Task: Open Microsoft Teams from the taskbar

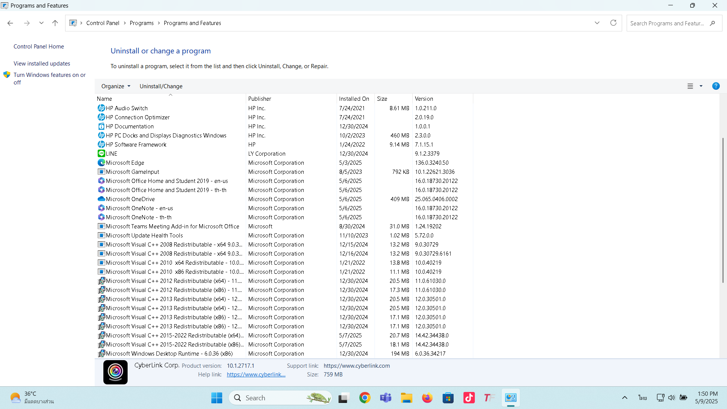Action: [385, 398]
